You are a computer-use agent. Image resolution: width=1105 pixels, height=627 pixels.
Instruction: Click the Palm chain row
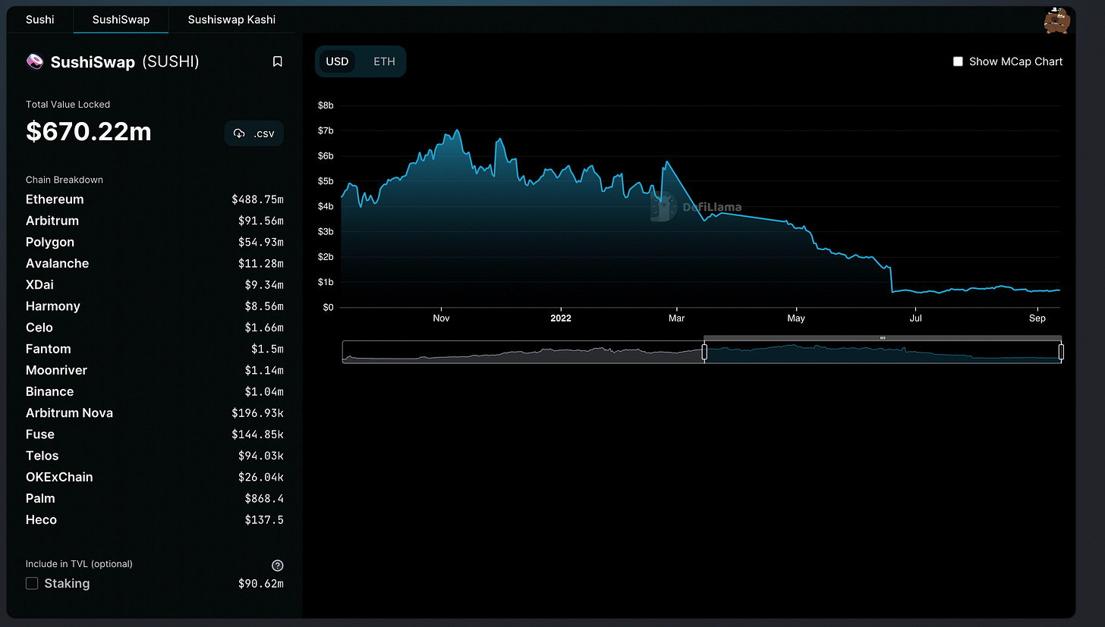[155, 498]
